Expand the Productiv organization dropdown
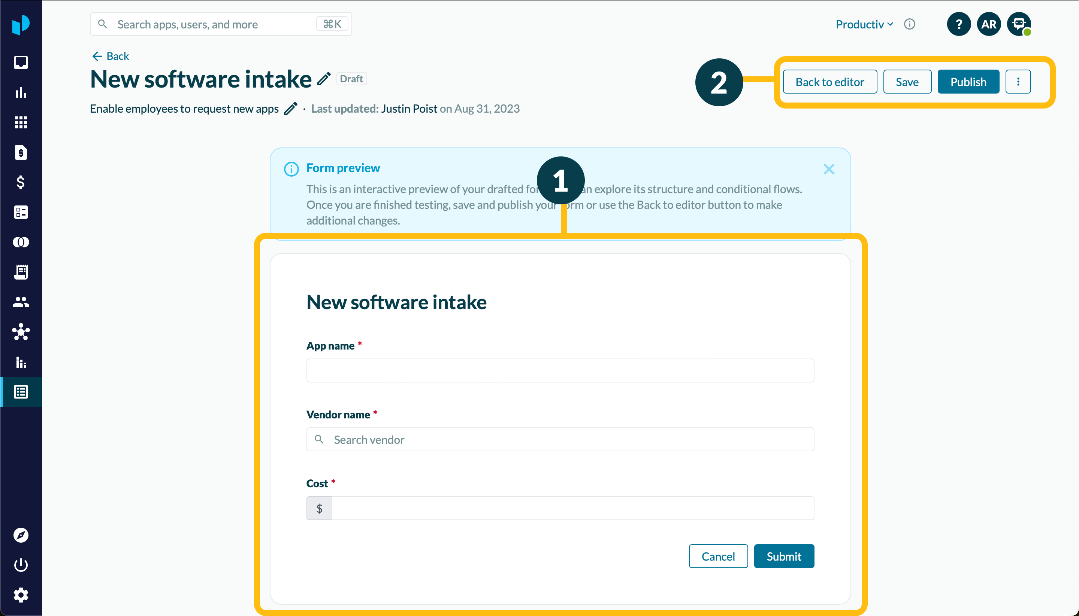 [864, 24]
